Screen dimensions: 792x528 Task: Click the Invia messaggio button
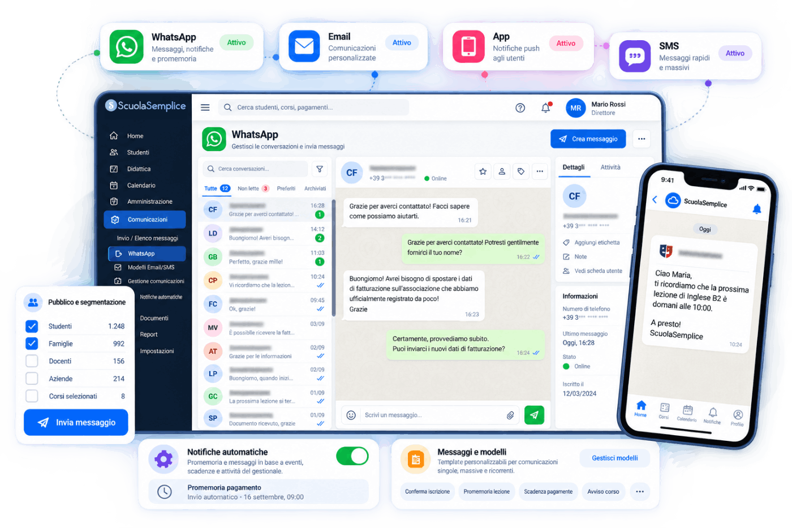[x=76, y=422]
